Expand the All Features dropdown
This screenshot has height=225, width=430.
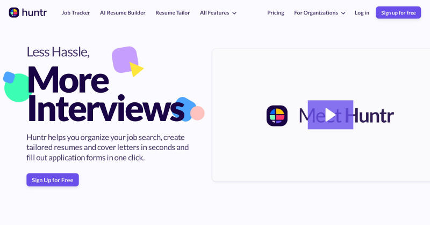click(218, 13)
